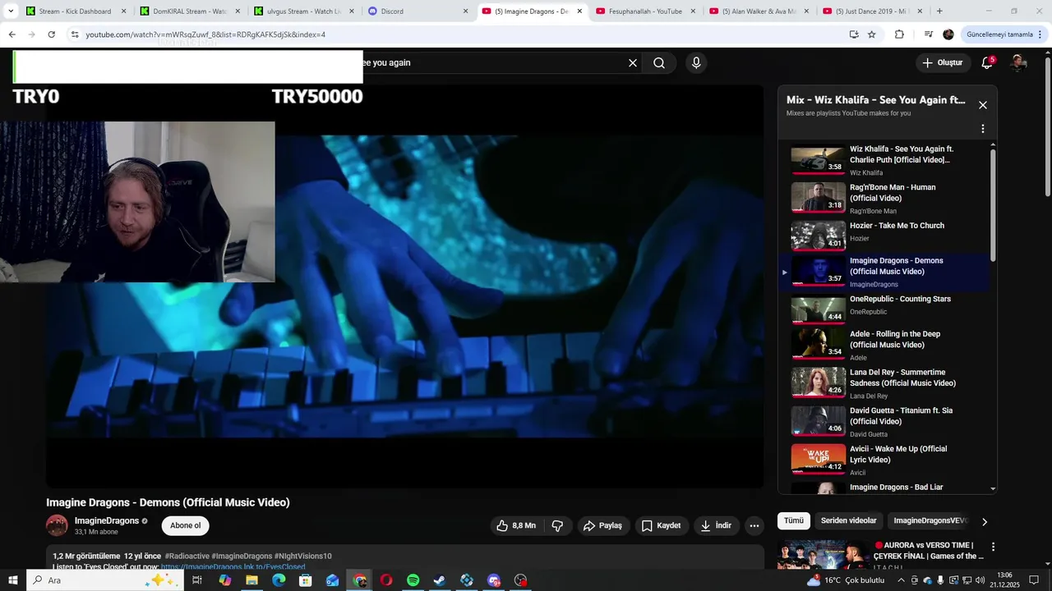Image resolution: width=1052 pixels, height=591 pixels.
Task: Click install app icon in address bar
Action: click(854, 34)
